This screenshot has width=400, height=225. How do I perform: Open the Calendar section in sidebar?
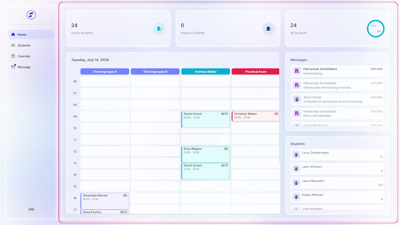pyautogui.click(x=31, y=56)
